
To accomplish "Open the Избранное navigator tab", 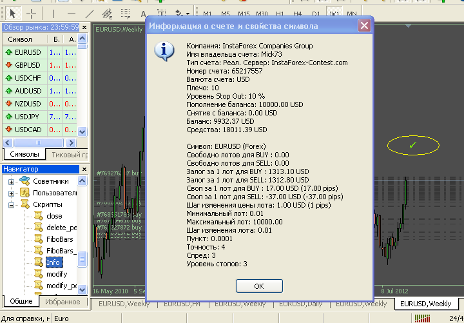I will 63,302.
